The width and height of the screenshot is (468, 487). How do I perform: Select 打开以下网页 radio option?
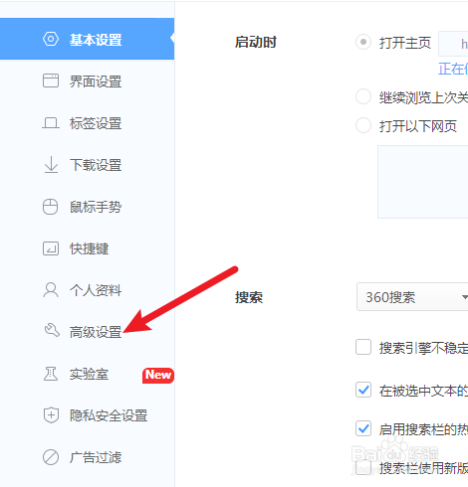(x=363, y=125)
